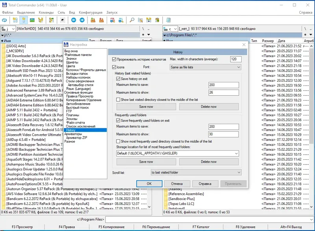
Task: Disable Save frequently used folders on exit
Action: (x=119, y=120)
